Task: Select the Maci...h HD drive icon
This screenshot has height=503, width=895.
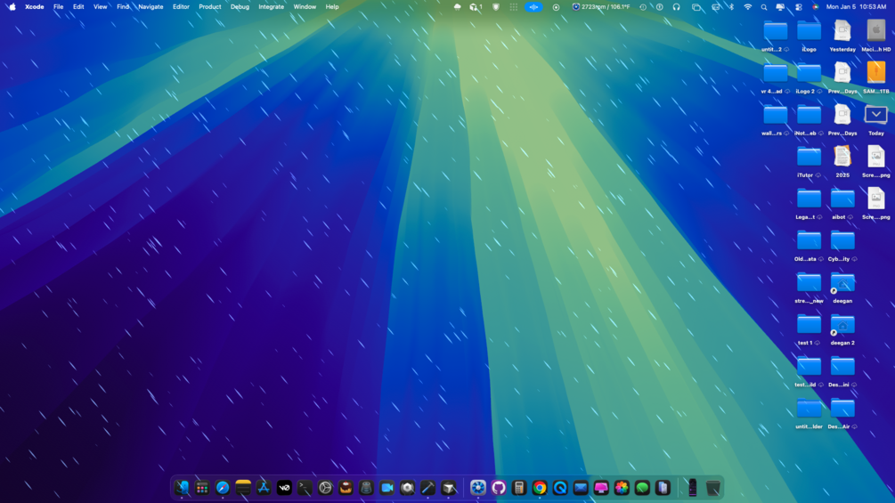Action: coord(875,31)
